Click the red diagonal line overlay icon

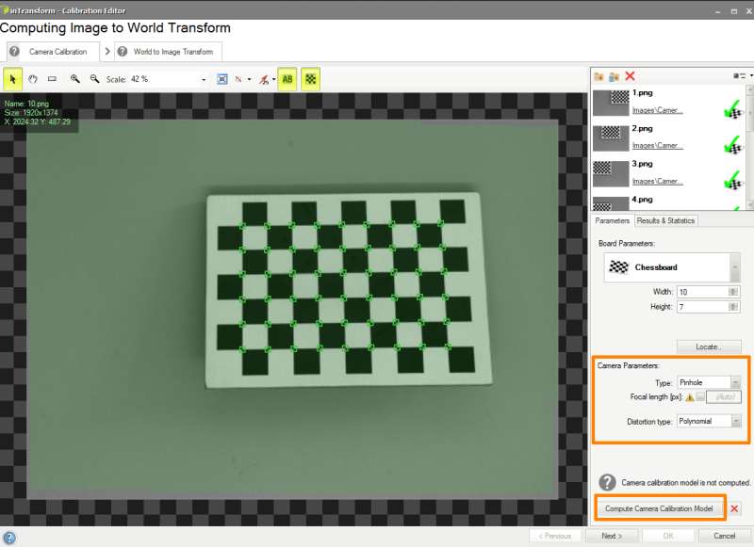(238, 79)
